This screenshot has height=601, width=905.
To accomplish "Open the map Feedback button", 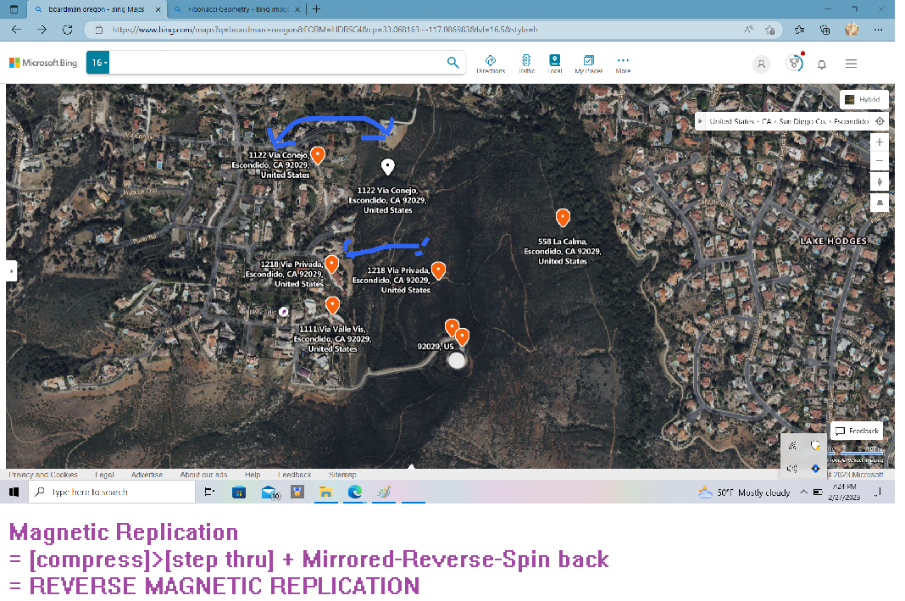I will point(857,431).
